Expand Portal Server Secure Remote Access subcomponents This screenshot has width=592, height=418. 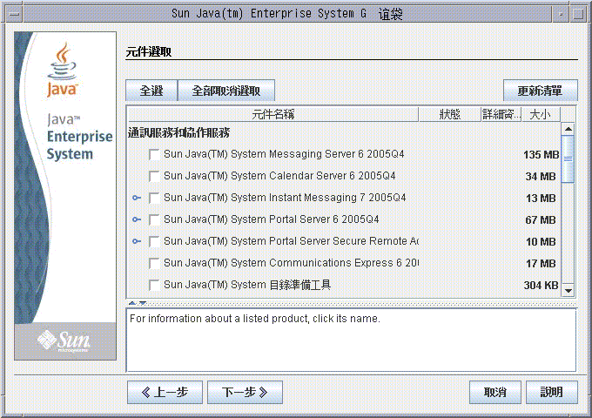[137, 241]
